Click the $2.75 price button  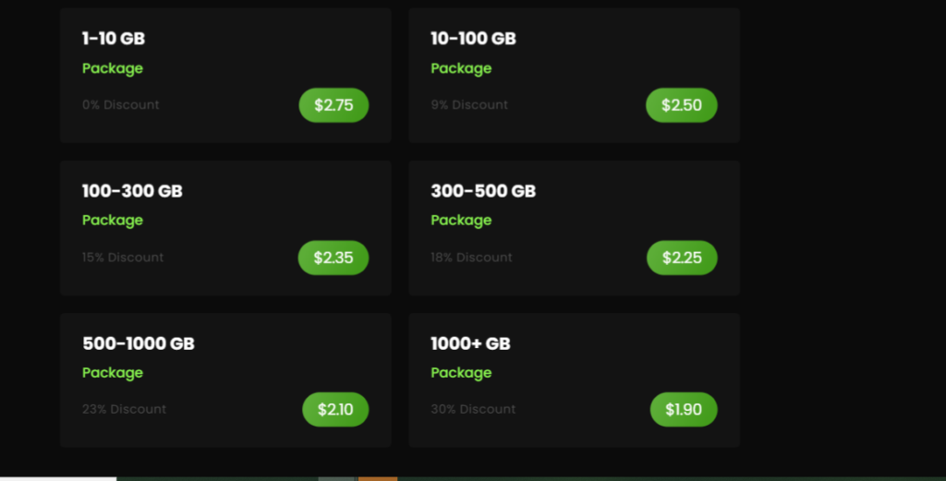pos(334,105)
